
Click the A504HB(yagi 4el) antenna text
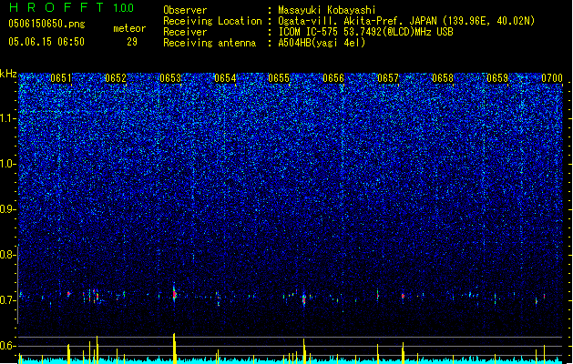[x=322, y=43]
